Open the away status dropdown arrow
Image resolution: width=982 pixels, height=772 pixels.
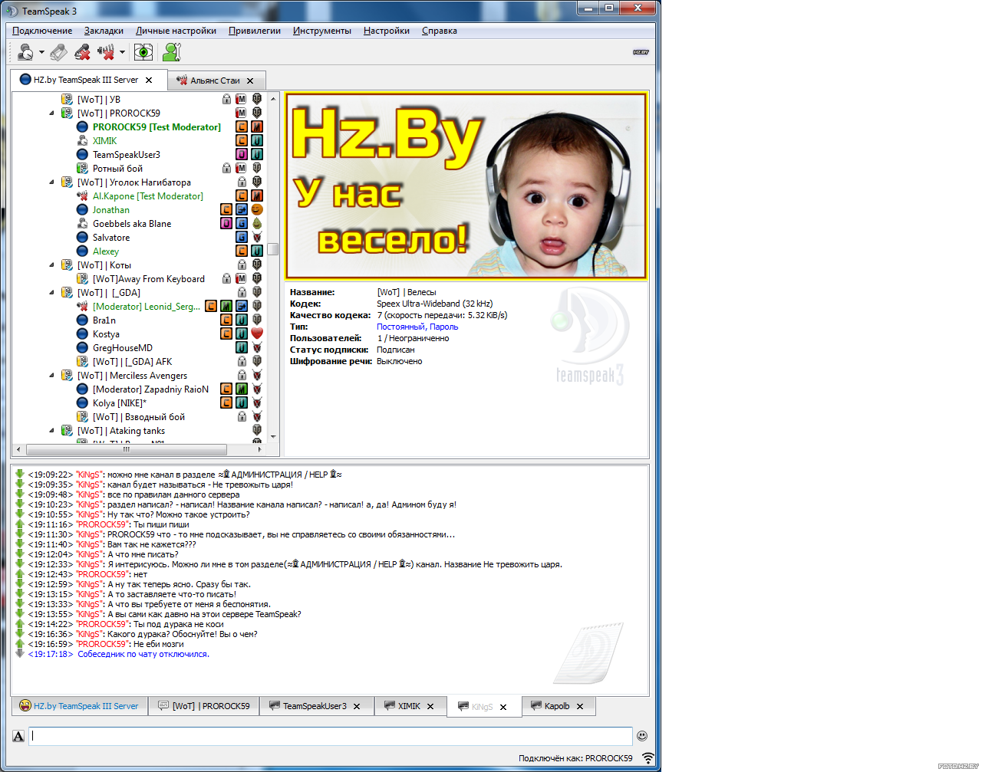(x=41, y=53)
